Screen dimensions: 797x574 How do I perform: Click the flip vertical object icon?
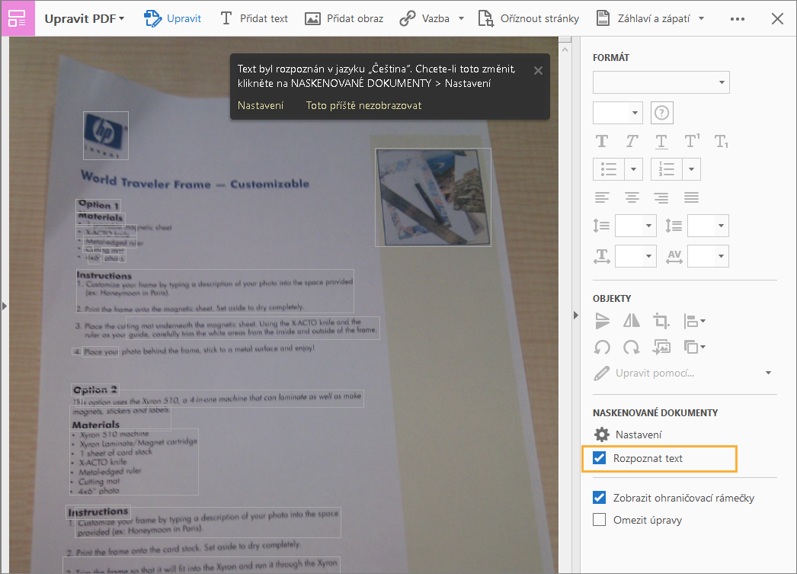[603, 321]
